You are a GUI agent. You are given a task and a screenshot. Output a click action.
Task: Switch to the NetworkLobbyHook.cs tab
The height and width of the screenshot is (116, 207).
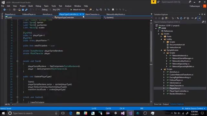[116, 14]
